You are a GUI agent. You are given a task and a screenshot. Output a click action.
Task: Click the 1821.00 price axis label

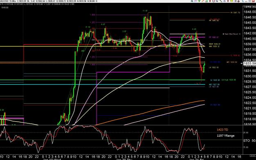click(x=249, y=108)
